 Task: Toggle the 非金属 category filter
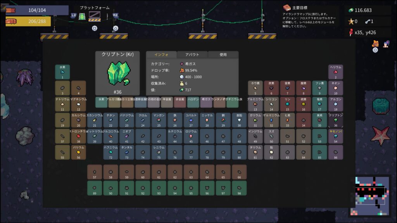tap(180, 102)
